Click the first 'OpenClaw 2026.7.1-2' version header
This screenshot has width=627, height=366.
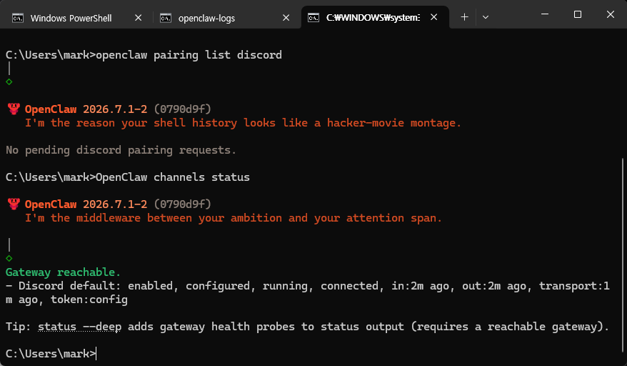86,109
